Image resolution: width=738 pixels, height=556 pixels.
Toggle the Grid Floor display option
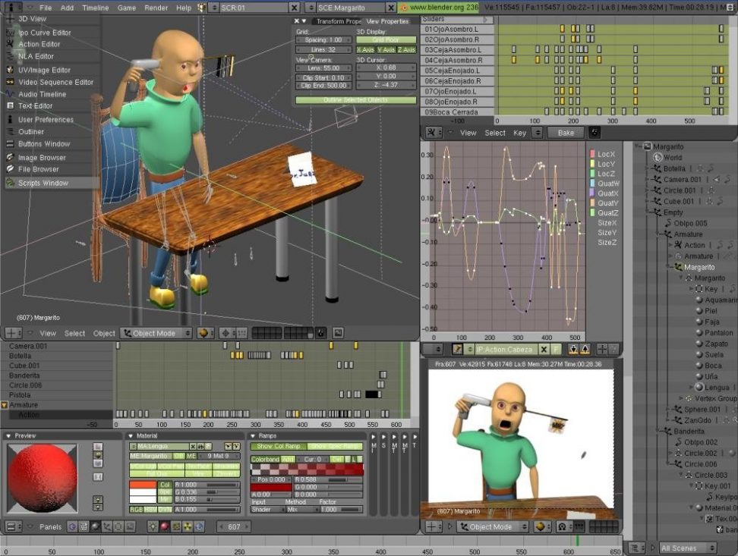(387, 39)
